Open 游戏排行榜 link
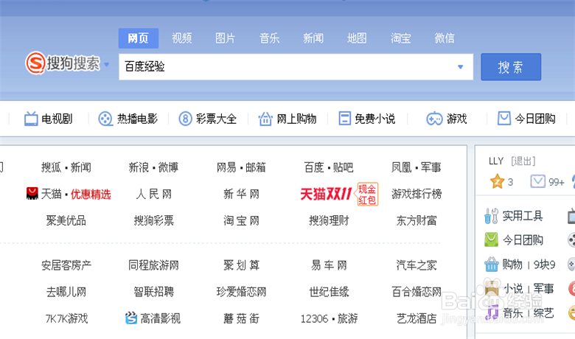575x339 pixels. point(417,194)
